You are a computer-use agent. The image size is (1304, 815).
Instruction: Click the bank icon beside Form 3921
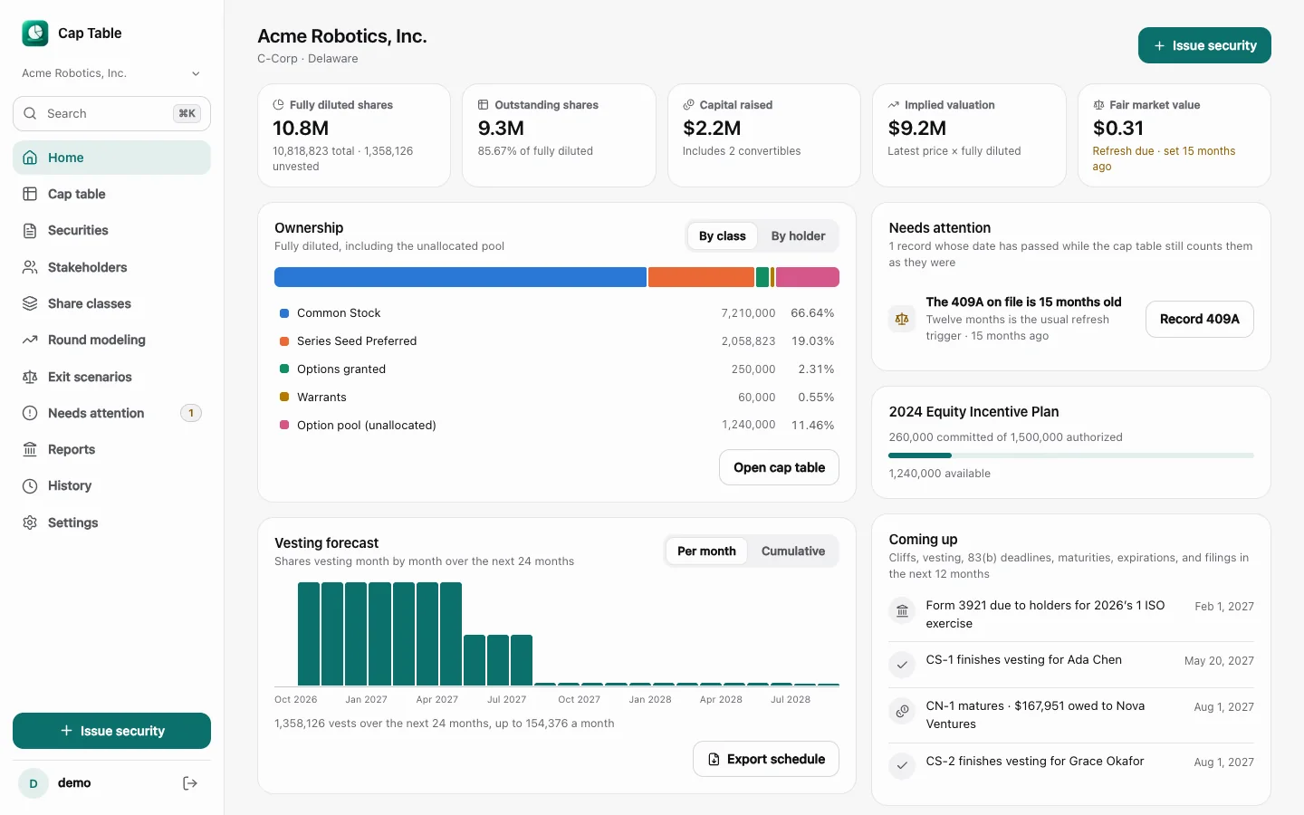coord(902,611)
